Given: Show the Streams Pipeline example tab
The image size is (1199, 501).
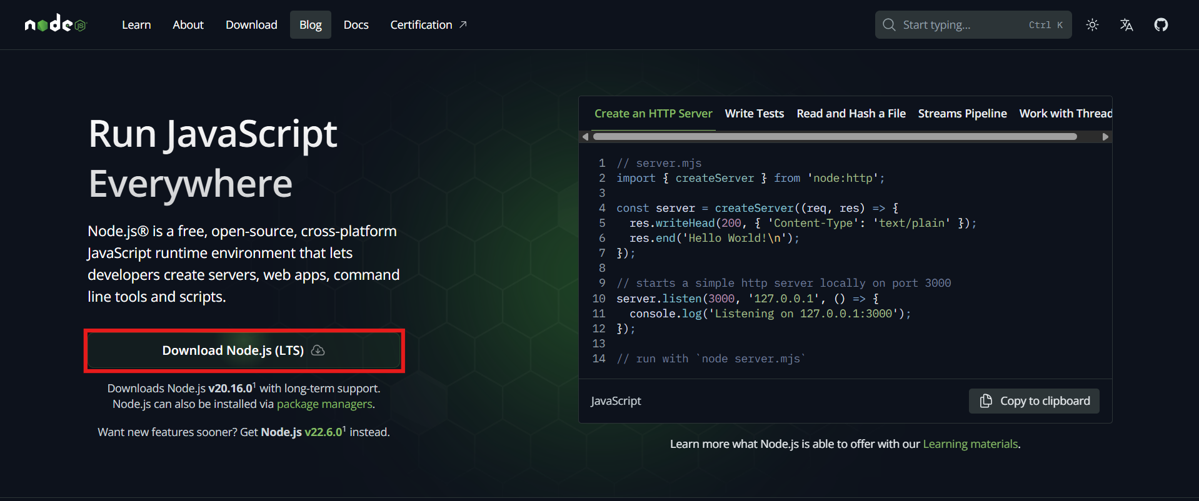Looking at the screenshot, I should pos(962,114).
